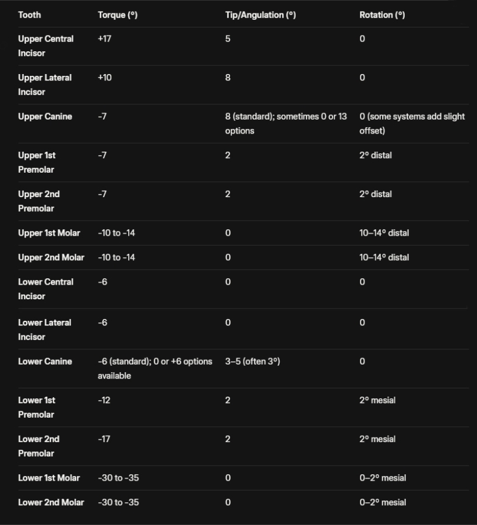Click the Torque (°) column header
The image size is (477, 525).
(x=118, y=15)
